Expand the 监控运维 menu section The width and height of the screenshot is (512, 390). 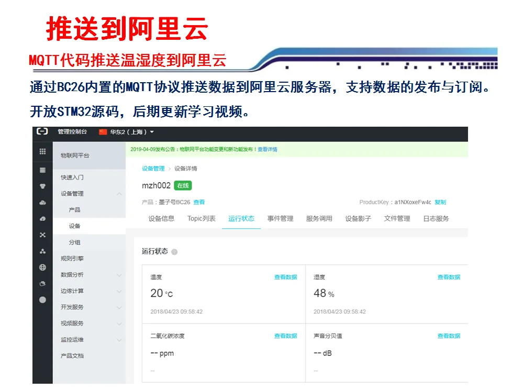point(119,340)
